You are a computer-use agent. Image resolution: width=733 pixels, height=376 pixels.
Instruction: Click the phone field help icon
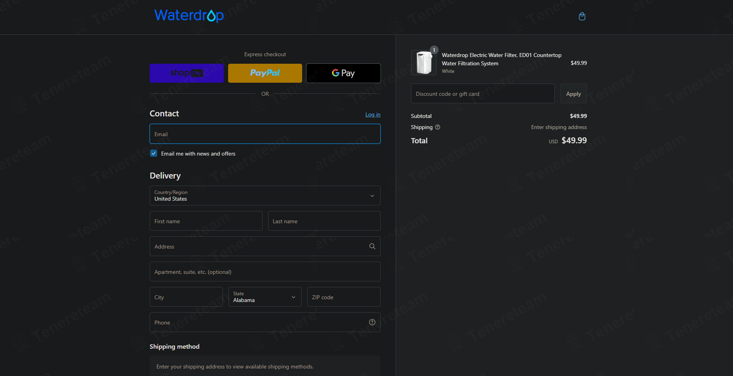pyautogui.click(x=372, y=322)
